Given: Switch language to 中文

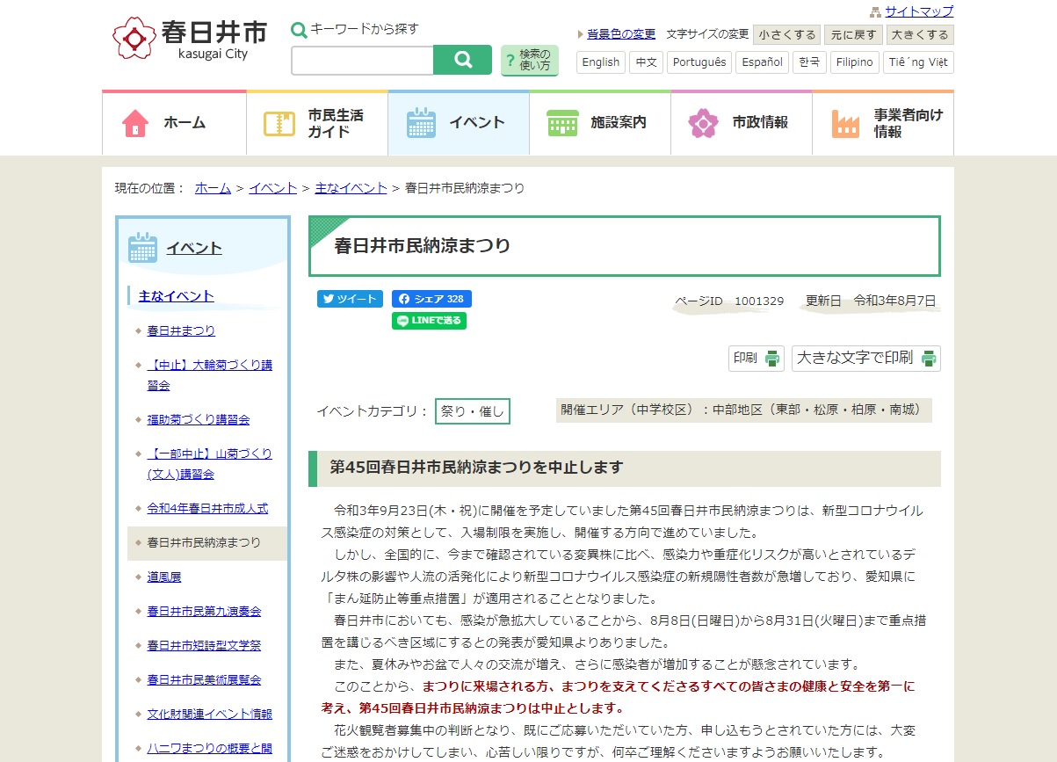Looking at the screenshot, I should point(646,62).
